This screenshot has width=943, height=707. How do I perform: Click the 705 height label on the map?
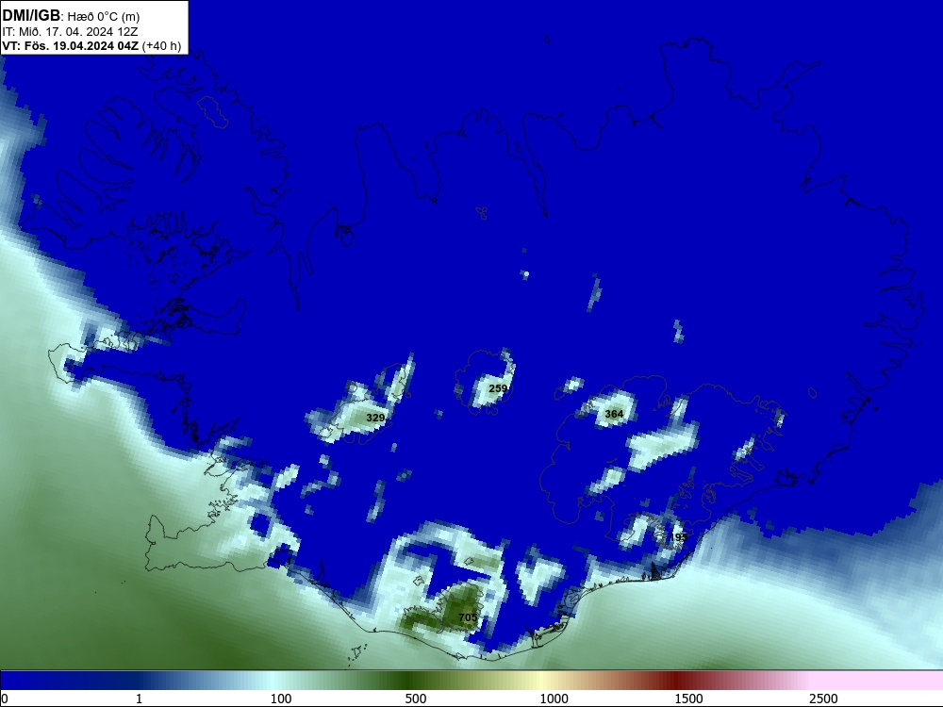[x=468, y=617]
